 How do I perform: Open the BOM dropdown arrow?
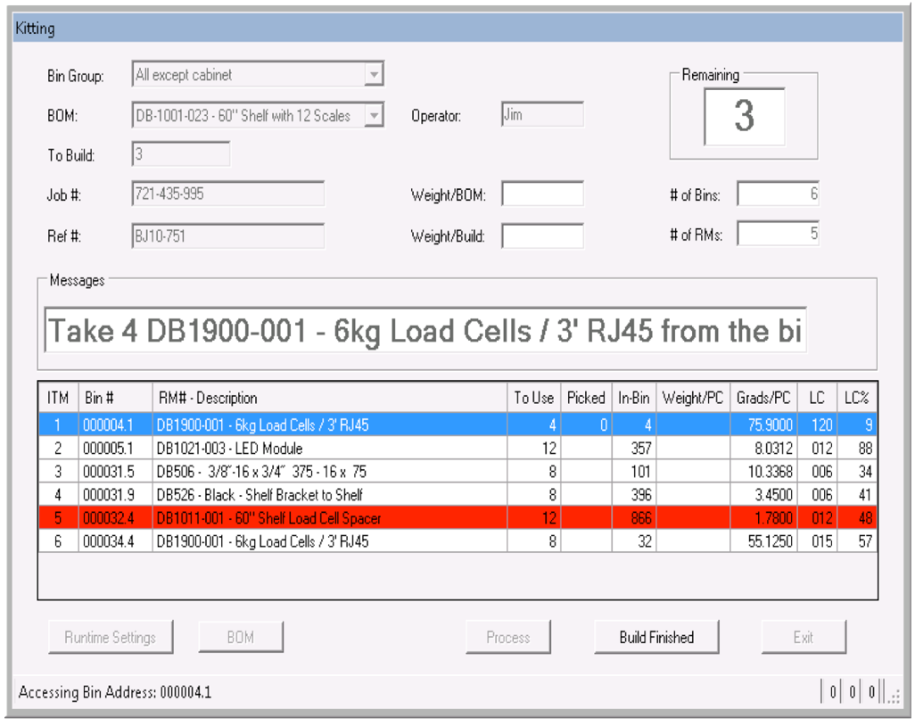click(374, 115)
